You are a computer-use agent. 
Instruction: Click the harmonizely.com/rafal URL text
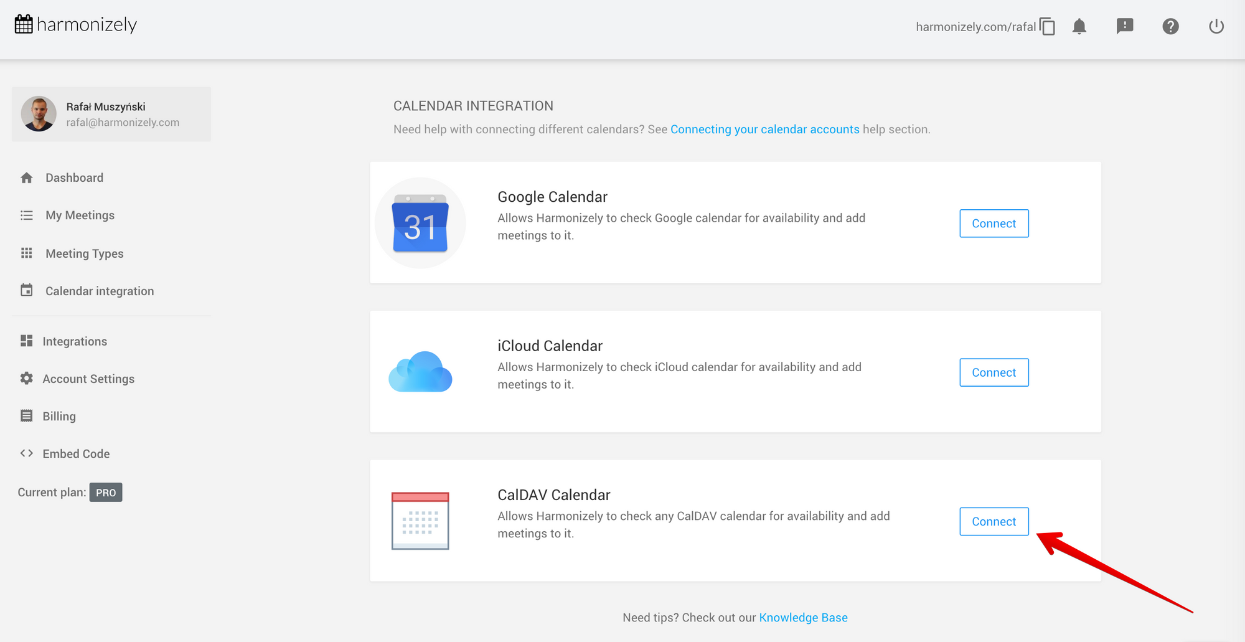975,27
